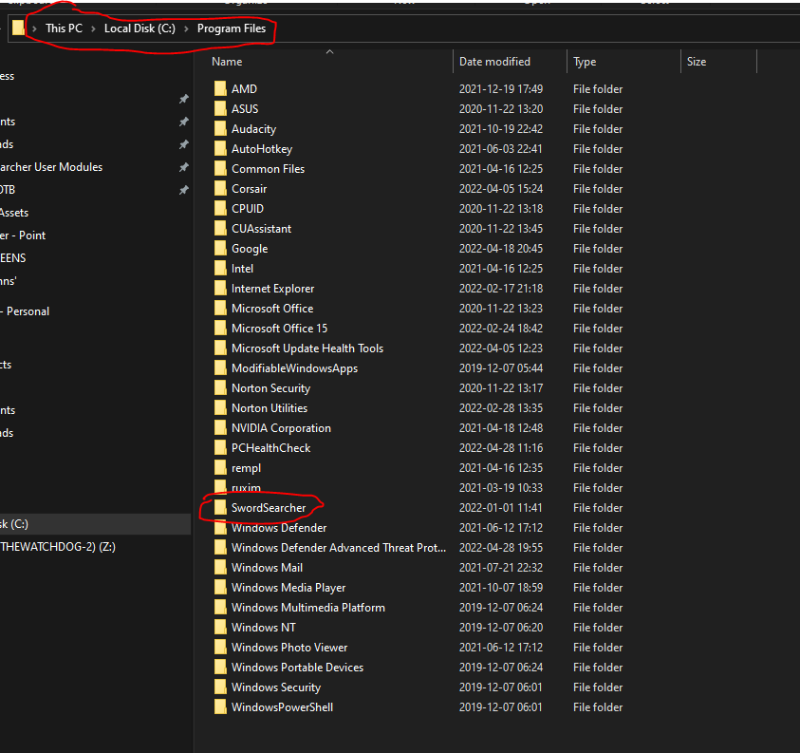
Task: Click the ASUS folder icon
Action: (220, 108)
